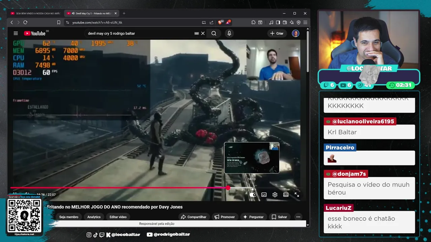431x242 pixels.
Task: Toggle the browser sidebar panel icon
Action: coord(278,23)
